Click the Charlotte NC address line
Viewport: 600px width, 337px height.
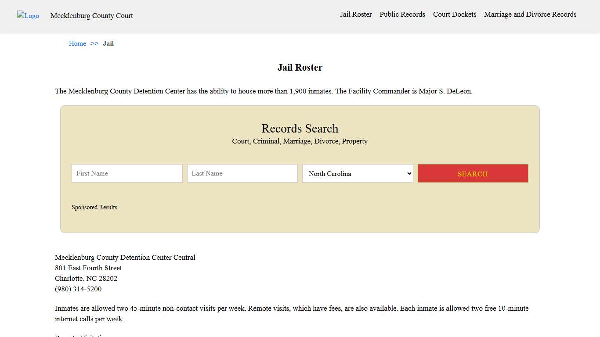pyautogui.click(x=86, y=278)
